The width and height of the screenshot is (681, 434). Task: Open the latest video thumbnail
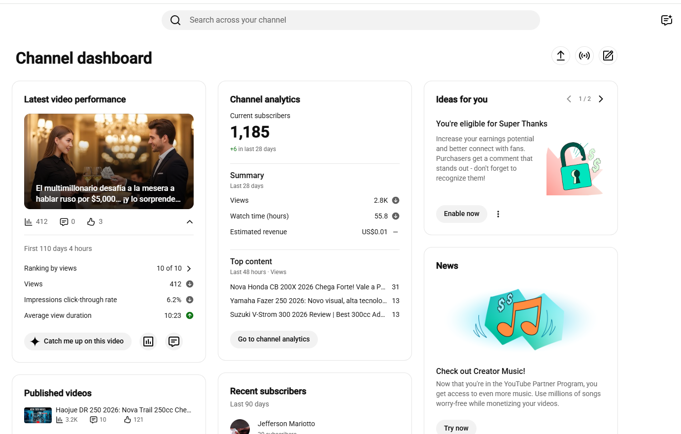[x=109, y=161]
